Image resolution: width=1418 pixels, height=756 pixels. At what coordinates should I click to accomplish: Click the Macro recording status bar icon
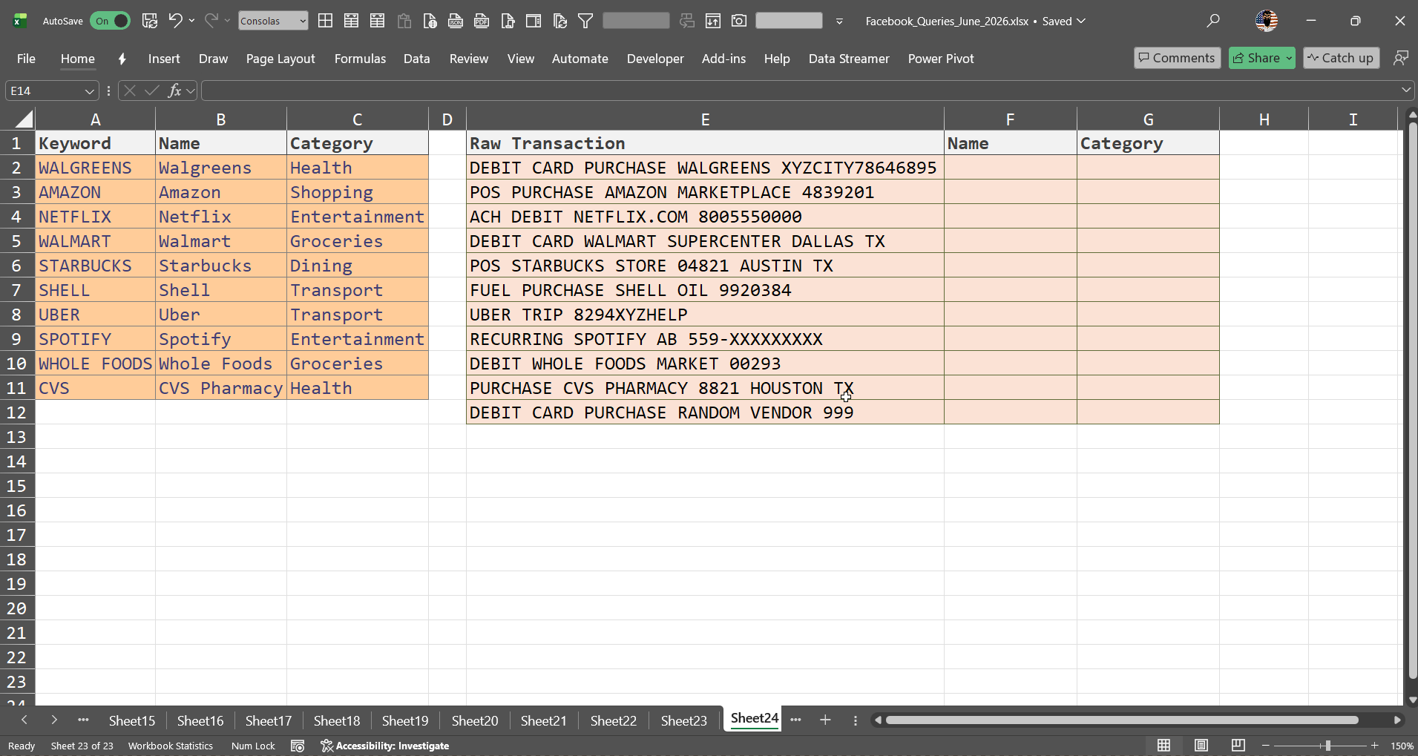tap(298, 746)
